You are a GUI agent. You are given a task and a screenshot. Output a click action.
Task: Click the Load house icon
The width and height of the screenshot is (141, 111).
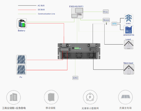pos(129,45)
